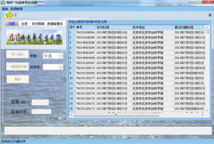The image size is (214, 144).
Task: Click the 客服 QQ input field
Action: [x=40, y=102]
